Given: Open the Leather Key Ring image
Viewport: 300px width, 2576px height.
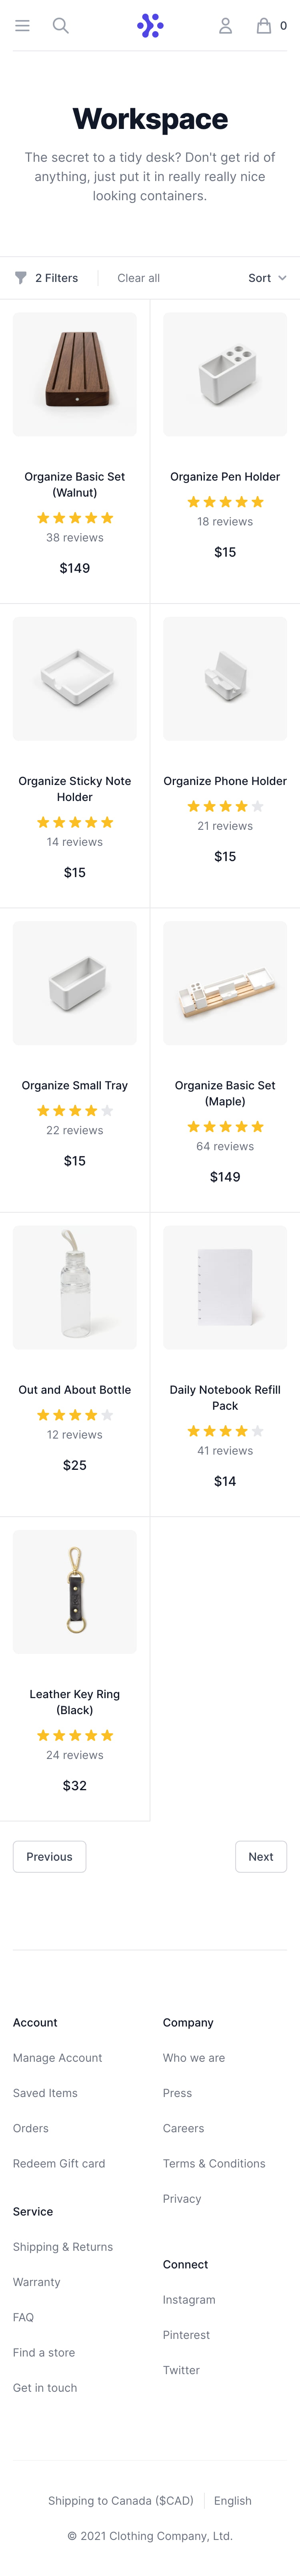Looking at the screenshot, I should click(75, 1592).
